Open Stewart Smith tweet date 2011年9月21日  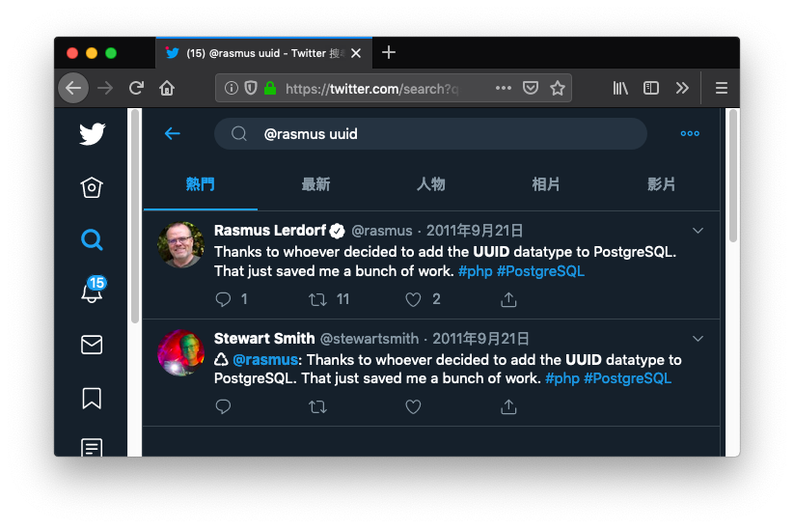pos(480,339)
